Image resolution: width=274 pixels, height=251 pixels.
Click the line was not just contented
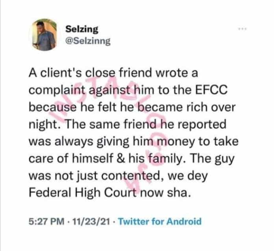click(x=118, y=176)
